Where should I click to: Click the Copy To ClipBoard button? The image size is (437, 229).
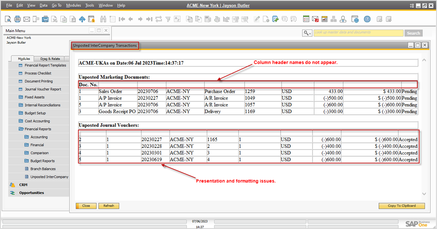[x=402, y=206]
